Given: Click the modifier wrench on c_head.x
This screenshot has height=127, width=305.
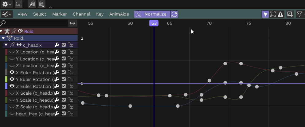Looking at the screenshot, I should pos(57,45).
